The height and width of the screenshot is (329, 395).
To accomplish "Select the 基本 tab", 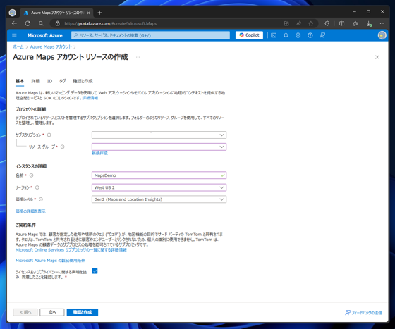I will [x=20, y=81].
